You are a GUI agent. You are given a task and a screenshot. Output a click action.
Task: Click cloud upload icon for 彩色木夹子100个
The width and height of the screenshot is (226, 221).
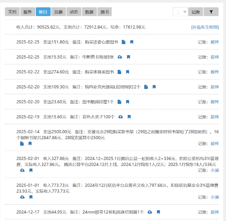click(120, 117)
